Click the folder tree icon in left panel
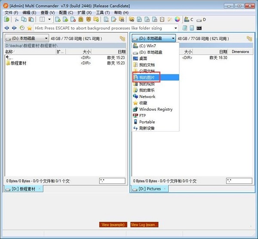 tap(123, 38)
